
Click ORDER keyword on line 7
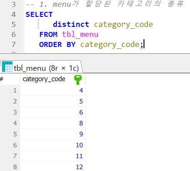coord(51,45)
